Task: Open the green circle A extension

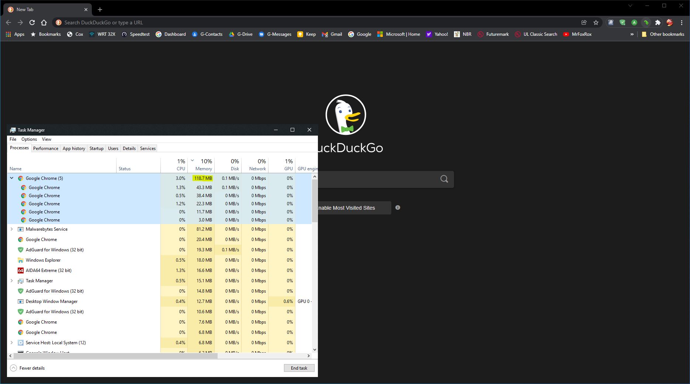Action: [x=634, y=22]
